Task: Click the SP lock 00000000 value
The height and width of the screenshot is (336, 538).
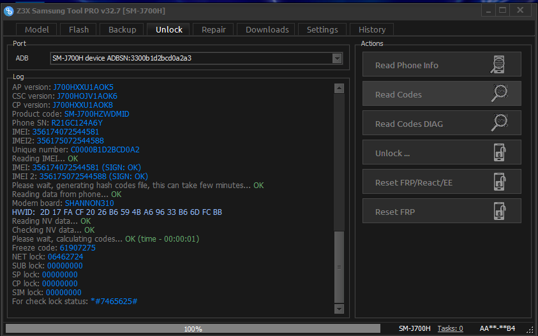Action: (60, 275)
